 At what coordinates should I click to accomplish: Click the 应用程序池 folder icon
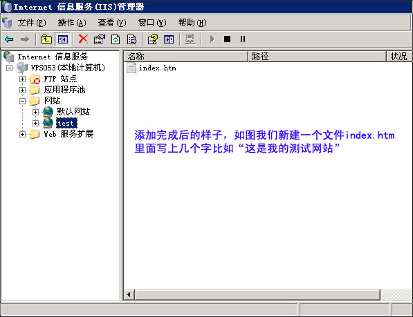(35, 90)
